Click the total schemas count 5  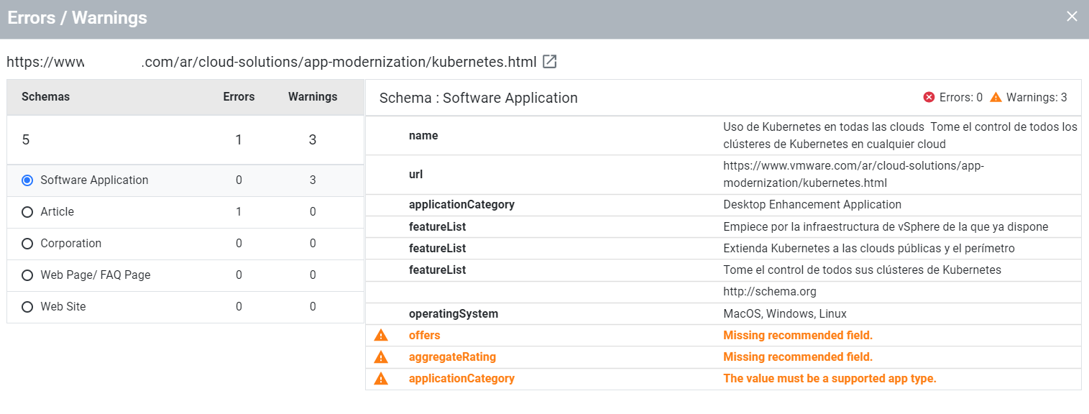pos(26,139)
